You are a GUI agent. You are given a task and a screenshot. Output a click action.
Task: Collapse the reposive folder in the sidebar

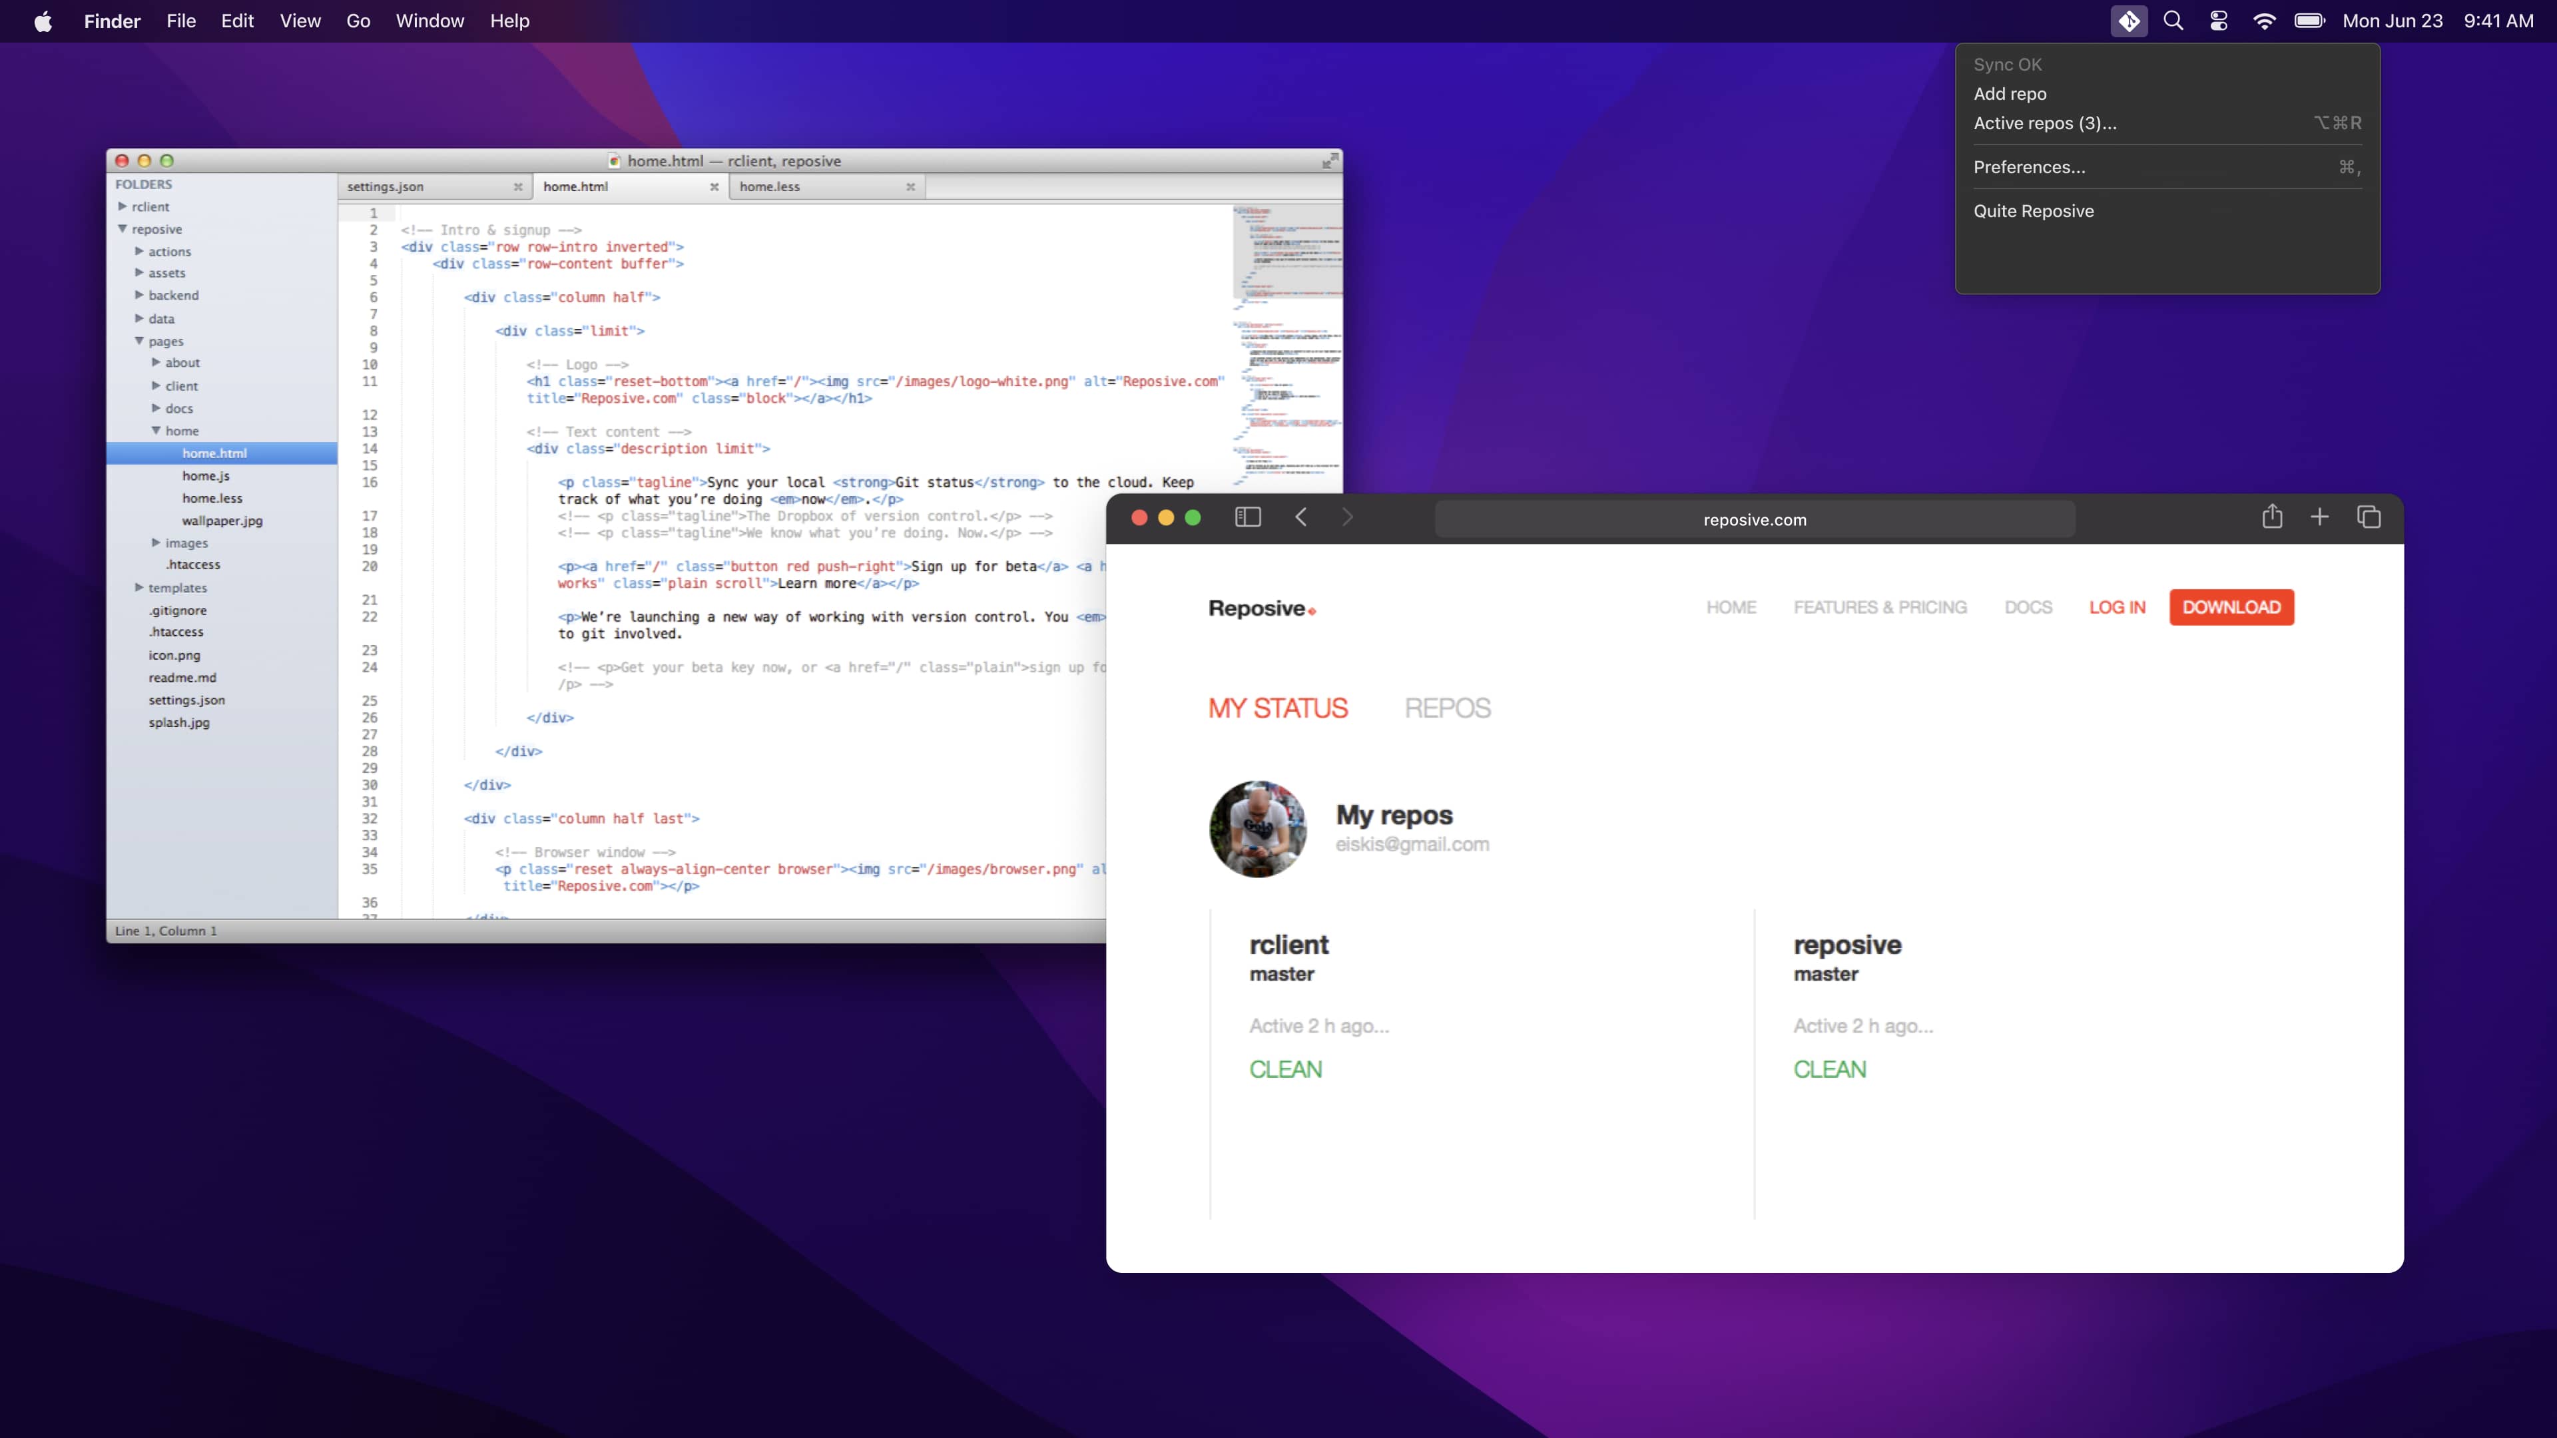(123, 229)
